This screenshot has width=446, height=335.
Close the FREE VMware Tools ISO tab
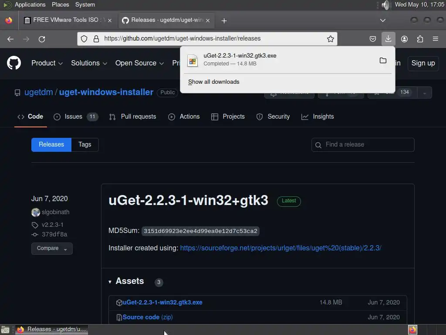click(110, 21)
